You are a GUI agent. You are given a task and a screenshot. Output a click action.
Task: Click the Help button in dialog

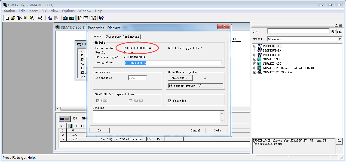[x=218, y=130]
